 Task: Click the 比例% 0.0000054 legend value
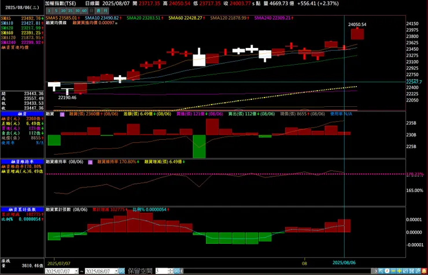(x=151, y=210)
